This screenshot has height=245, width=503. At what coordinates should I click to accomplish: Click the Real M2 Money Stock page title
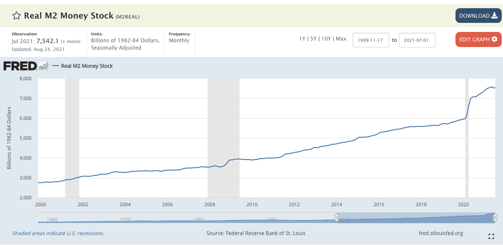tap(68, 16)
